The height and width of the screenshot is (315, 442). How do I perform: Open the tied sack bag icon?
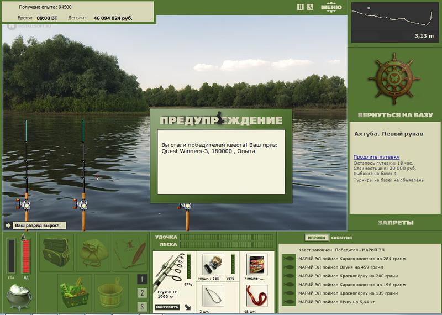coord(93,252)
